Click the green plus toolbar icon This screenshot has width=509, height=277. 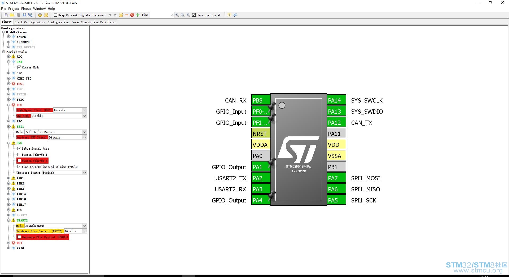click(138, 15)
